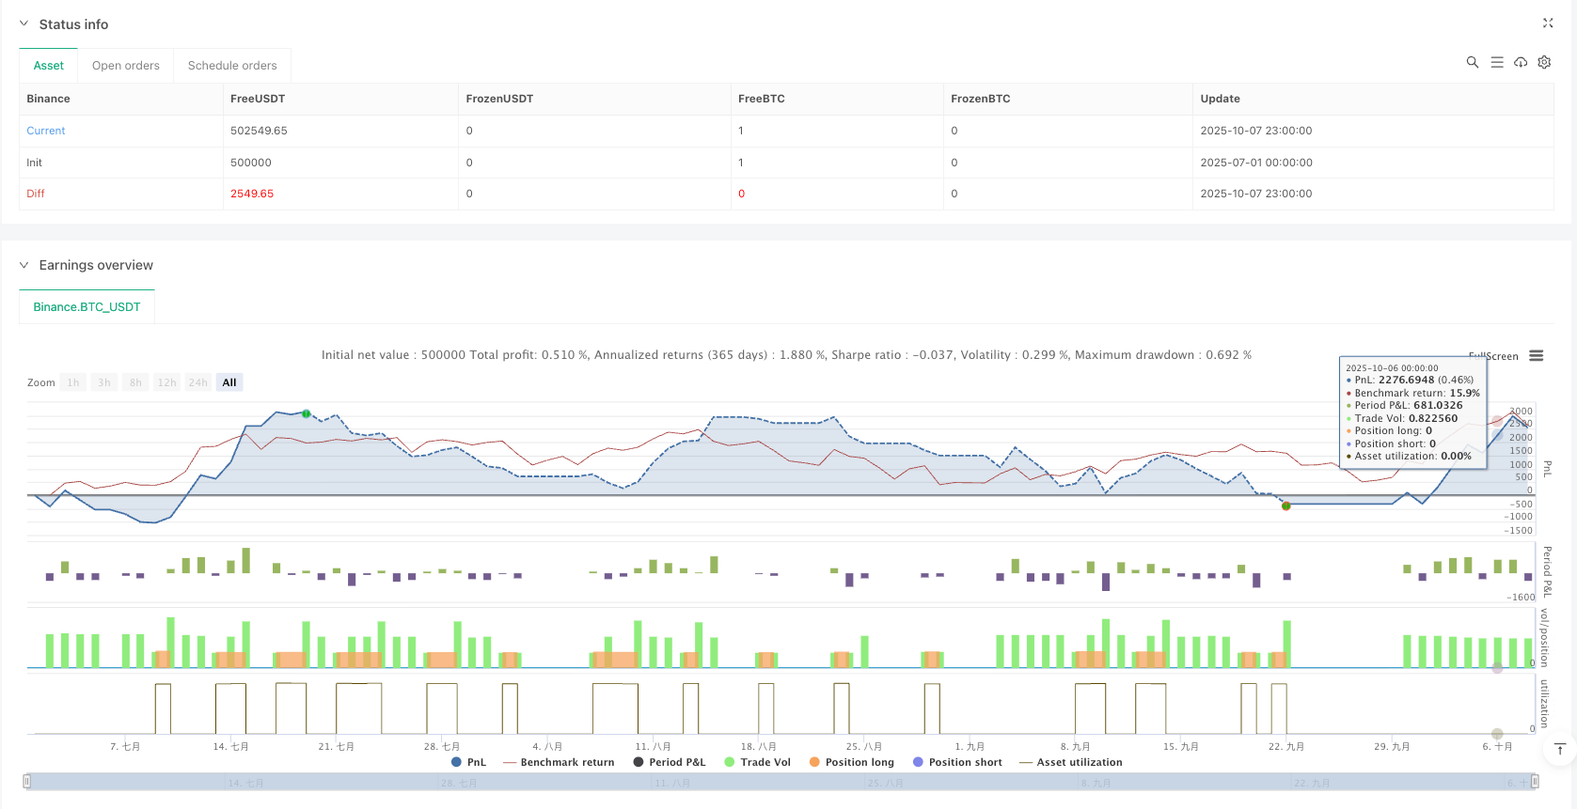Hide the Trade Vol legend series
The image size is (1577, 809).
pos(757,762)
